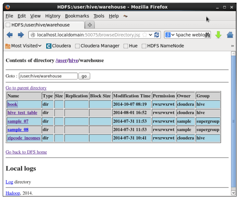Open the search engine selector dropdown
The image size is (241, 201).
(x=170, y=35)
